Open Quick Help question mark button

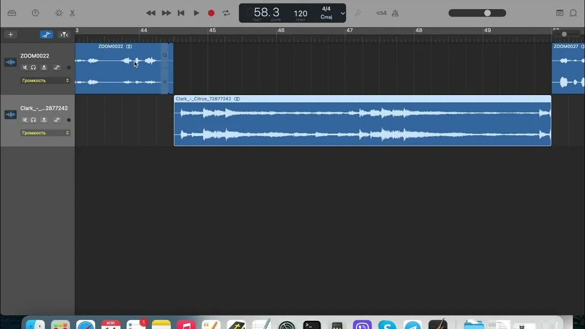coord(35,13)
